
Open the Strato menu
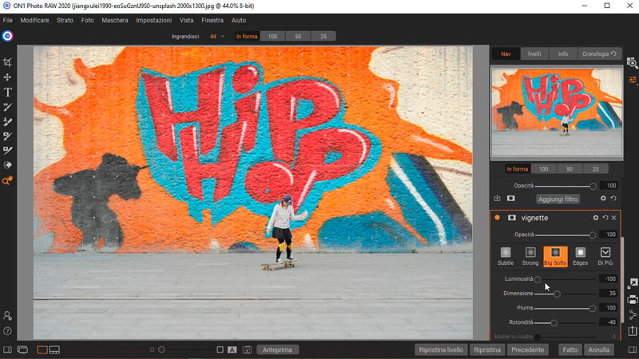click(65, 21)
